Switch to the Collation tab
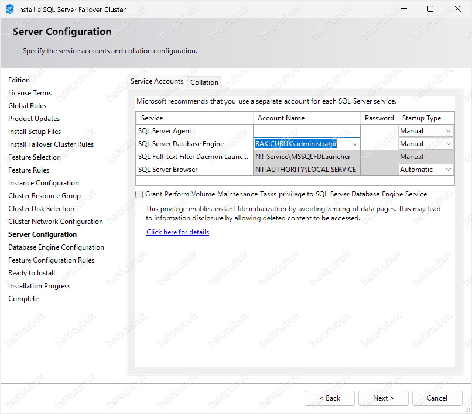The image size is (472, 414). tap(204, 82)
